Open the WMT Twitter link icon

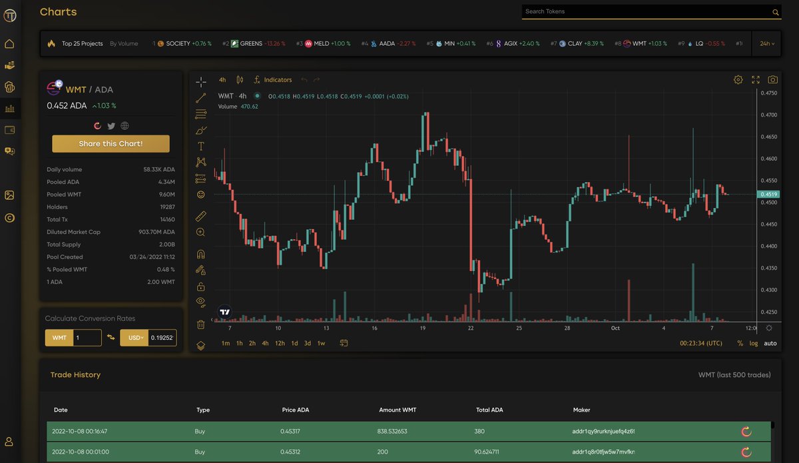click(x=111, y=125)
